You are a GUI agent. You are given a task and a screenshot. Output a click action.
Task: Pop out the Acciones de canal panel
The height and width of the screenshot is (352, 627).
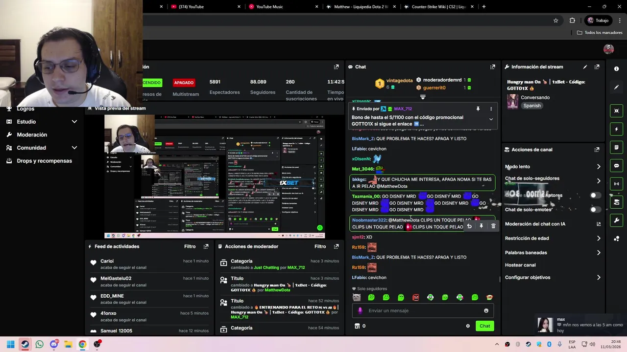pyautogui.click(x=597, y=150)
